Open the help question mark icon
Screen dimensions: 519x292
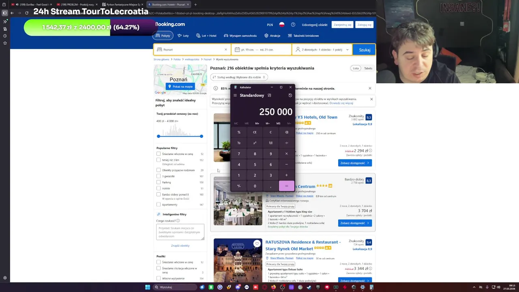[293, 25]
